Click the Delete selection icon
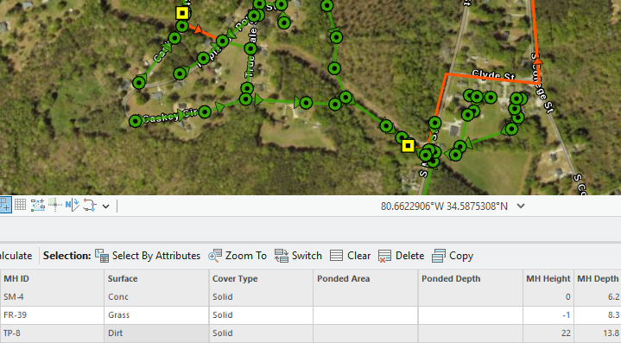Image resolution: width=621 pixels, height=343 pixels. (x=384, y=256)
